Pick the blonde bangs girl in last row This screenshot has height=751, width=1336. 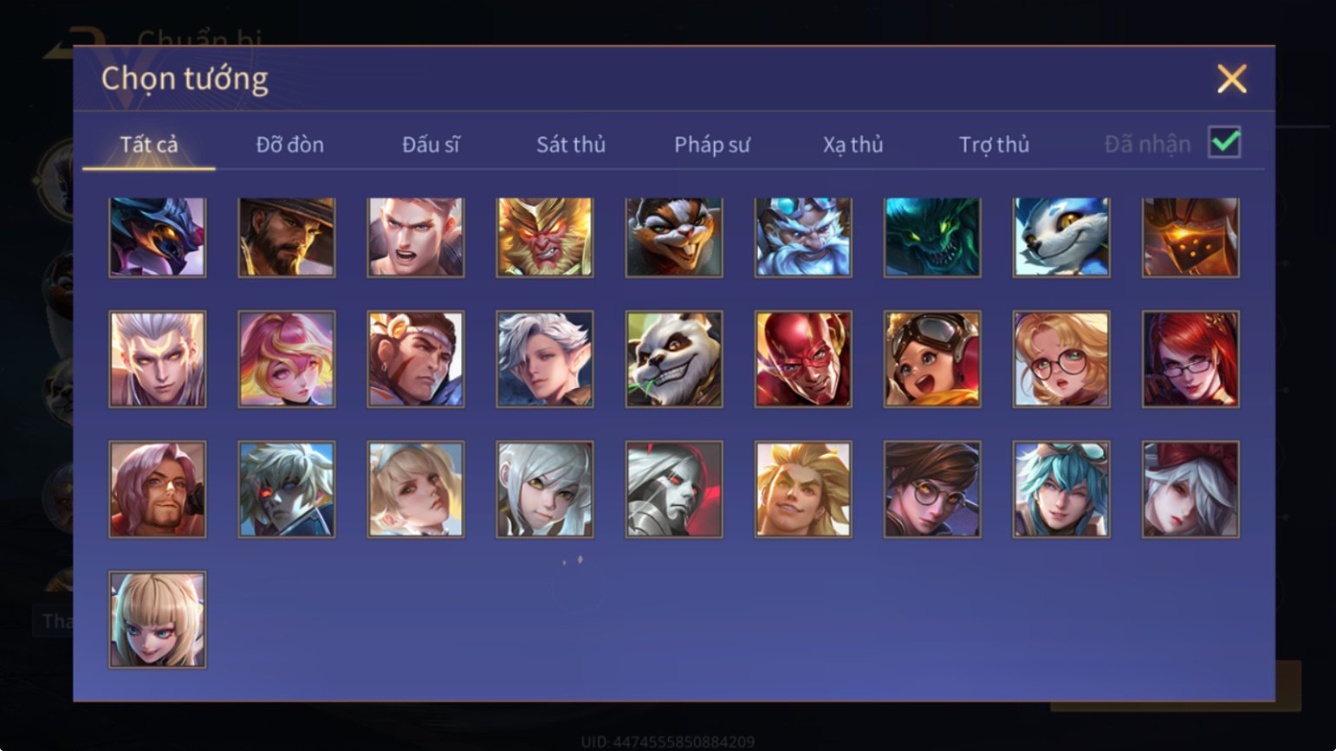coord(158,619)
